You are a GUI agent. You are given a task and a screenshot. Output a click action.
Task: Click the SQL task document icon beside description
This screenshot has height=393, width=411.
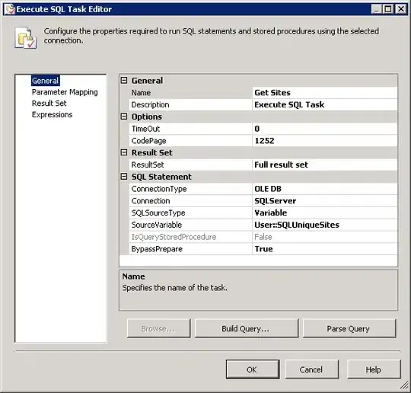click(25, 37)
